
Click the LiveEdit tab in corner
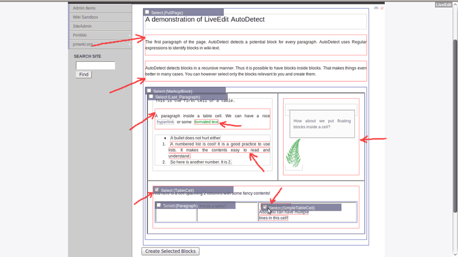point(443,4)
